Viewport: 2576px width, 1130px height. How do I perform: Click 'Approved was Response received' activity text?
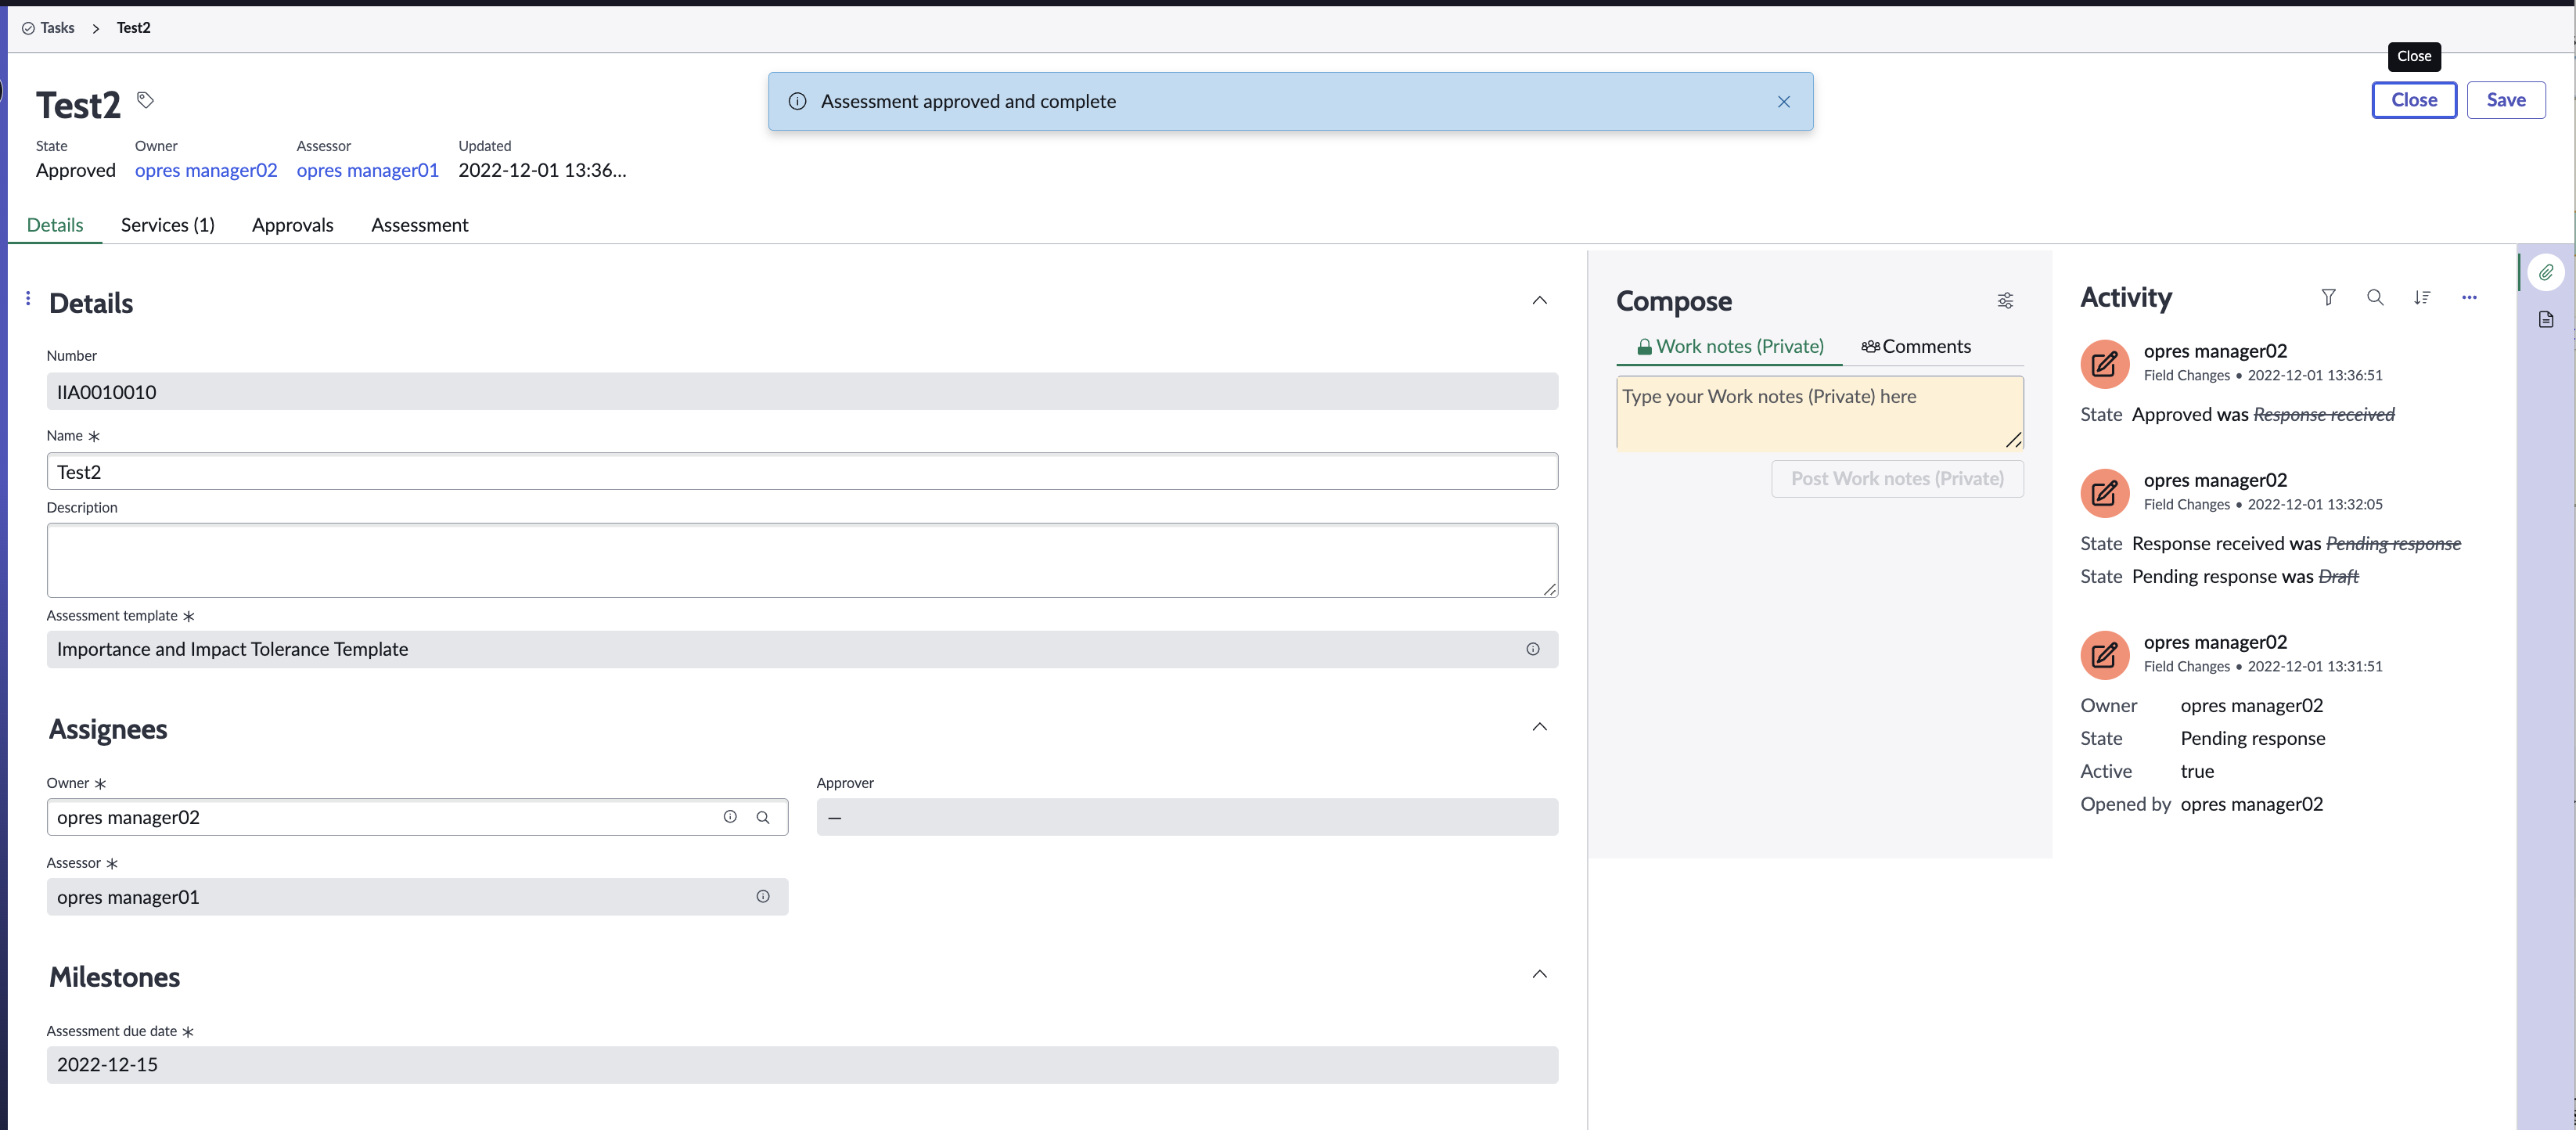pos(2263,415)
